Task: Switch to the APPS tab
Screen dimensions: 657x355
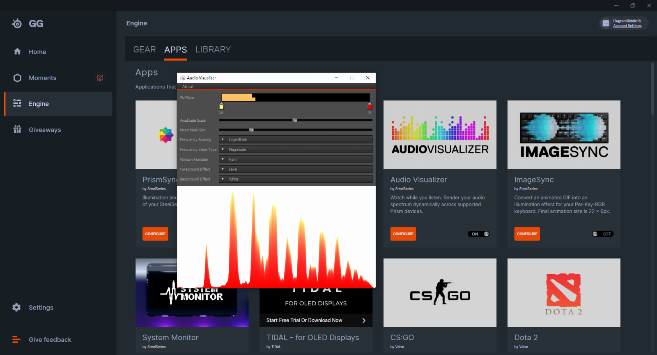Action: point(176,50)
